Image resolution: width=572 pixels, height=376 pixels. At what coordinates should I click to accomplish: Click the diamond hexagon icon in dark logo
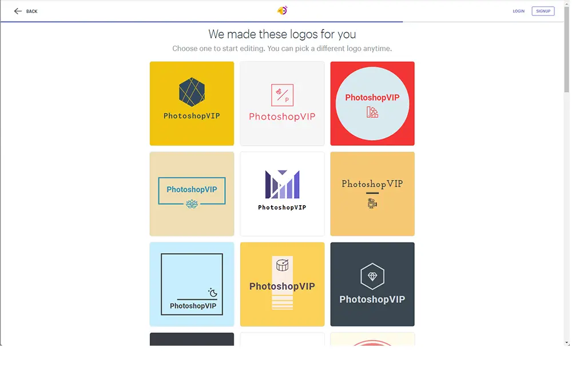point(372,277)
